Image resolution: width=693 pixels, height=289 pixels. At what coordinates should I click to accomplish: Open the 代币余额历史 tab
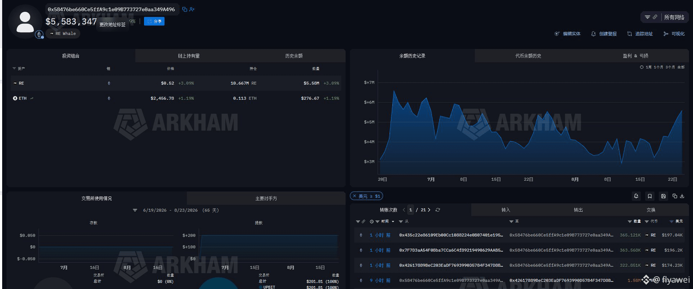pos(528,56)
